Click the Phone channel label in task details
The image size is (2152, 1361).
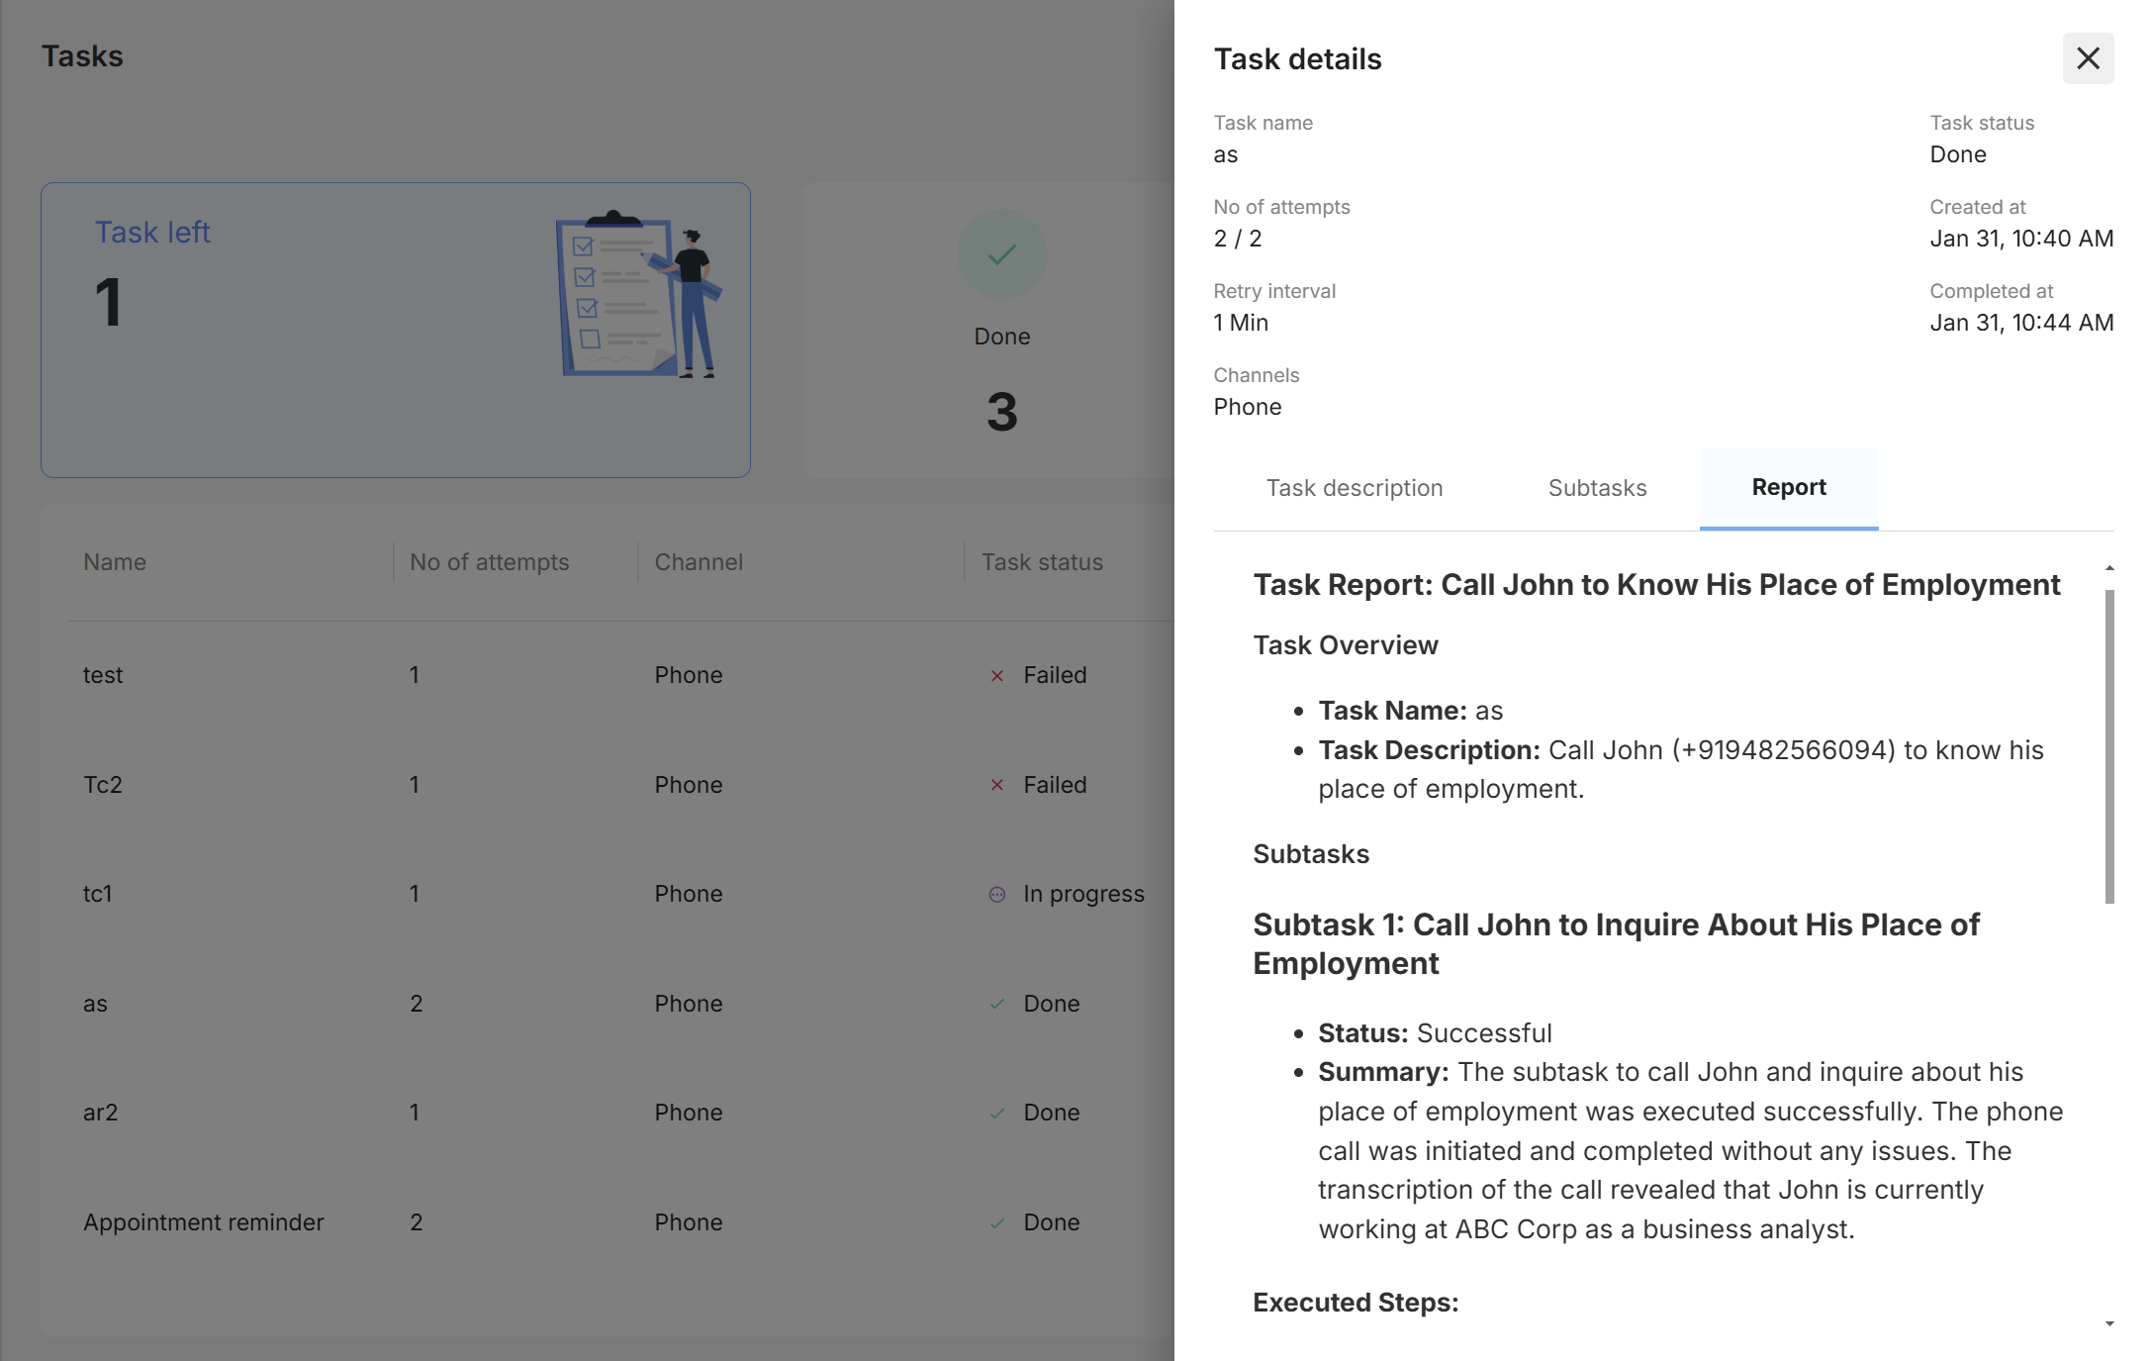(1248, 406)
